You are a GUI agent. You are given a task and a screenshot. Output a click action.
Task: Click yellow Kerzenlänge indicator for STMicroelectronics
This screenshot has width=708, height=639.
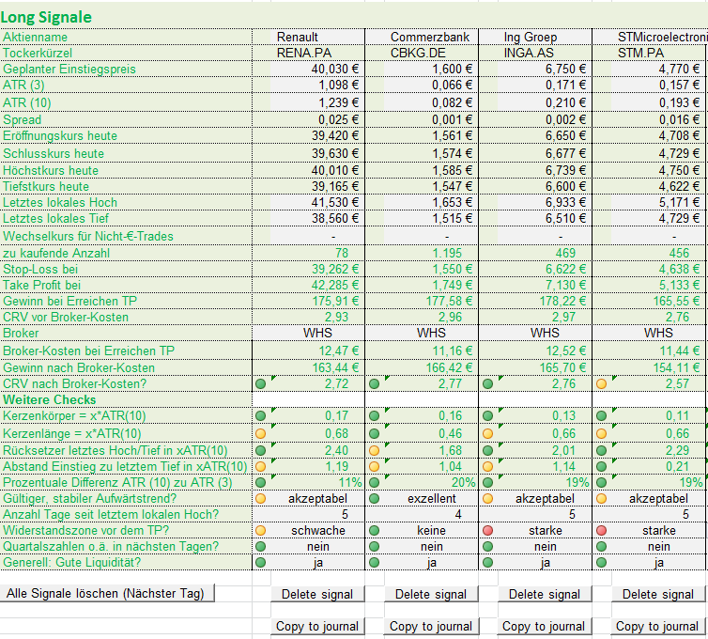pyautogui.click(x=602, y=434)
